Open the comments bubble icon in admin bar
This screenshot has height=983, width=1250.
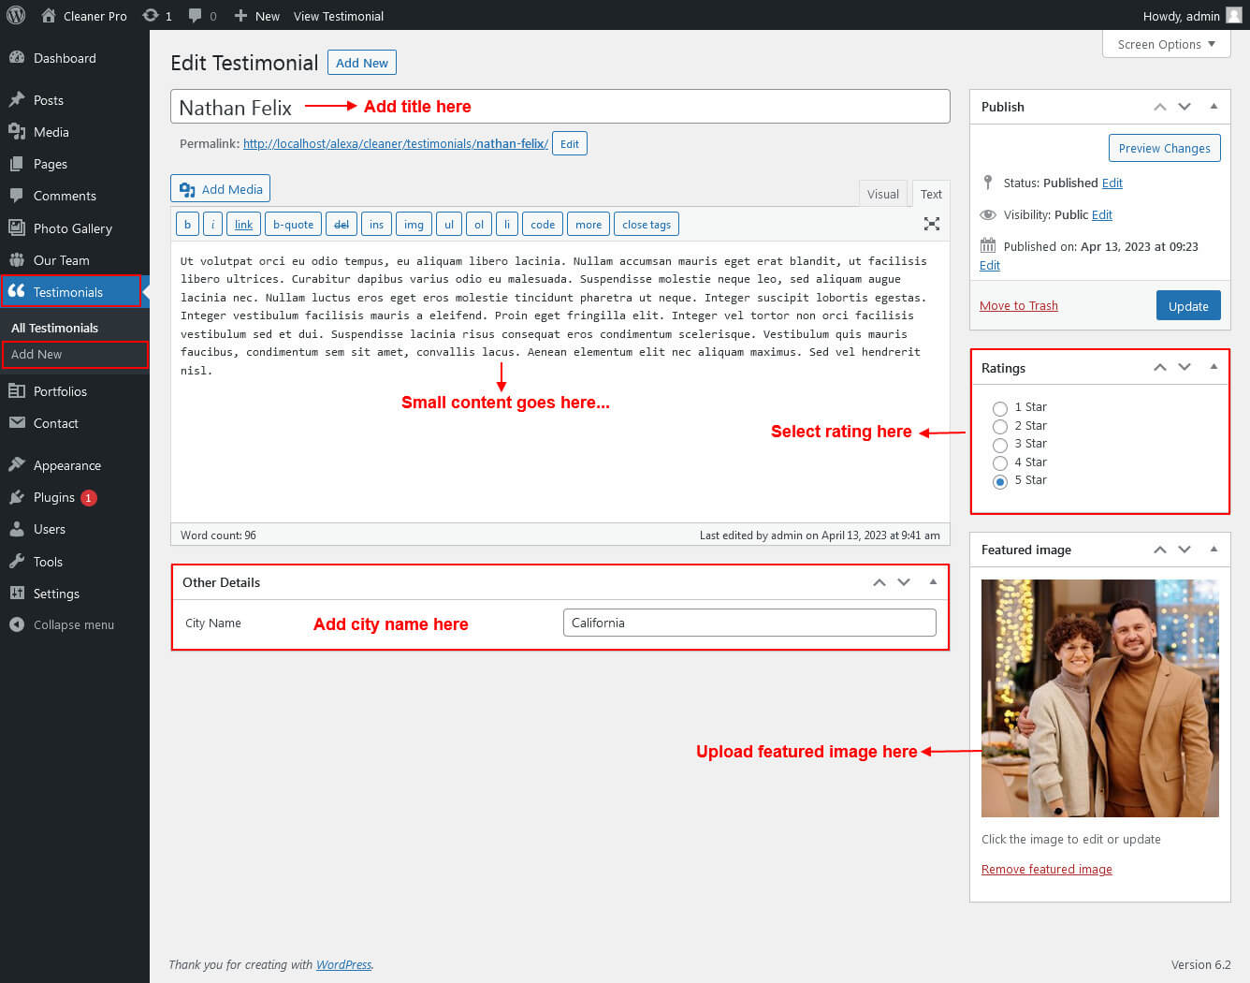(195, 16)
